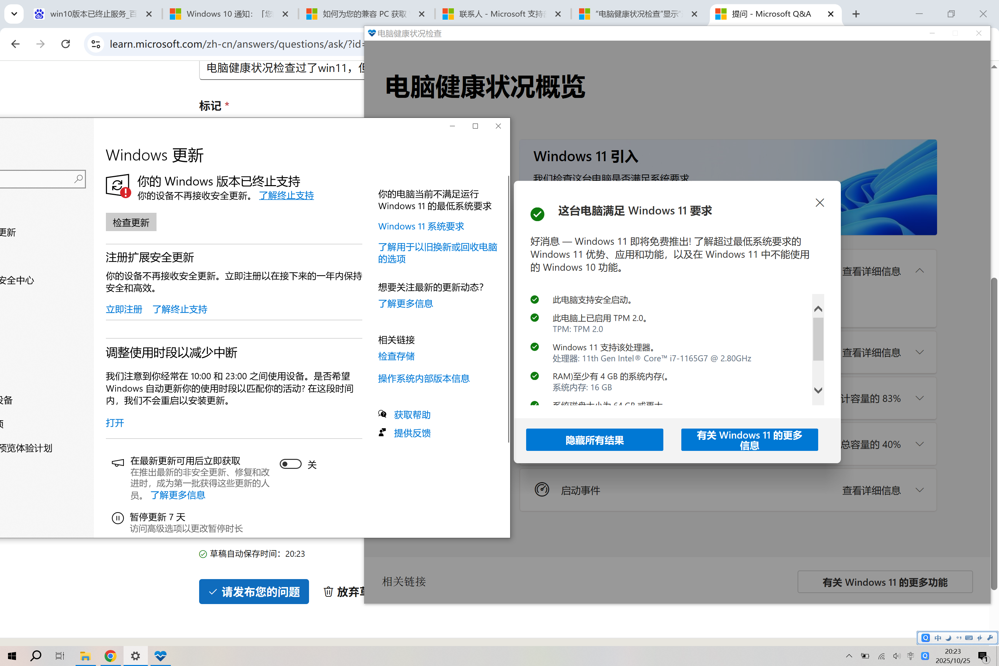Click the Settings gear taskbar icon
The image size is (999, 666).
[x=135, y=656]
